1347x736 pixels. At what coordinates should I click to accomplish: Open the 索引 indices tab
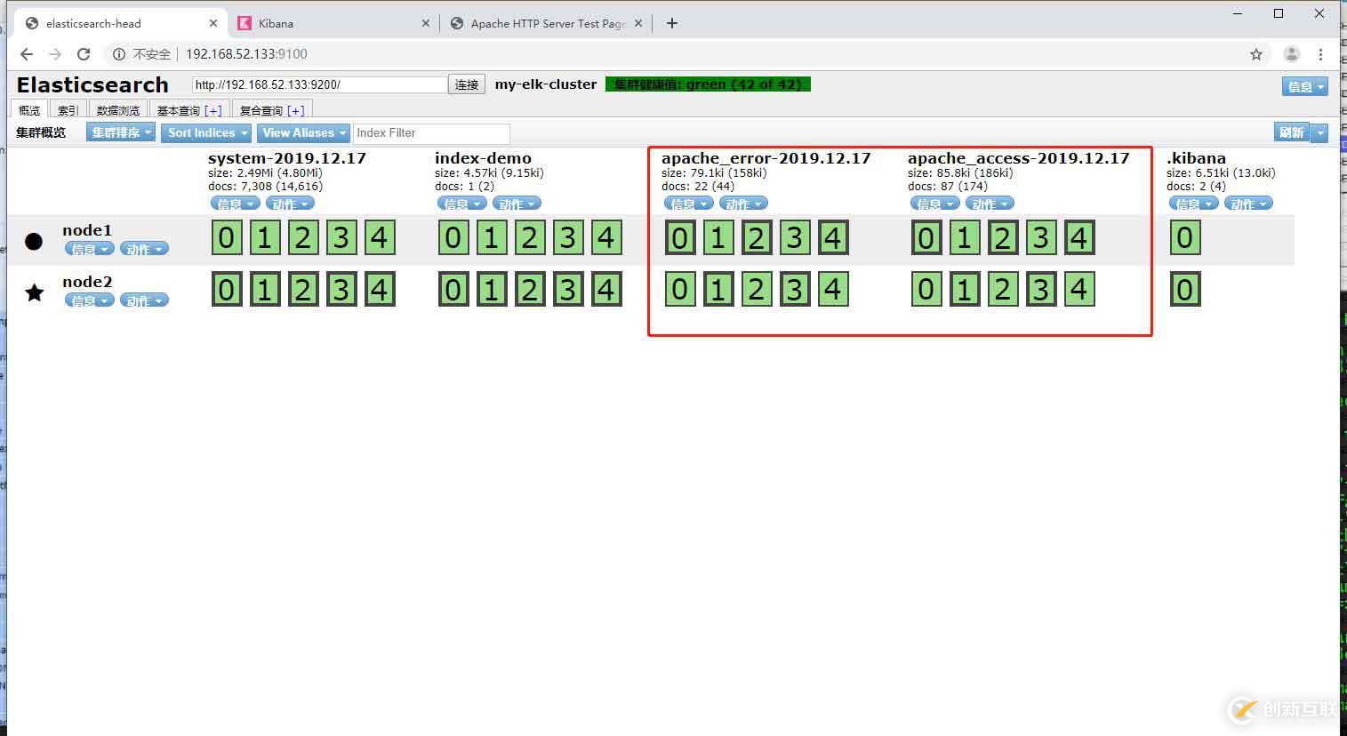coord(68,110)
